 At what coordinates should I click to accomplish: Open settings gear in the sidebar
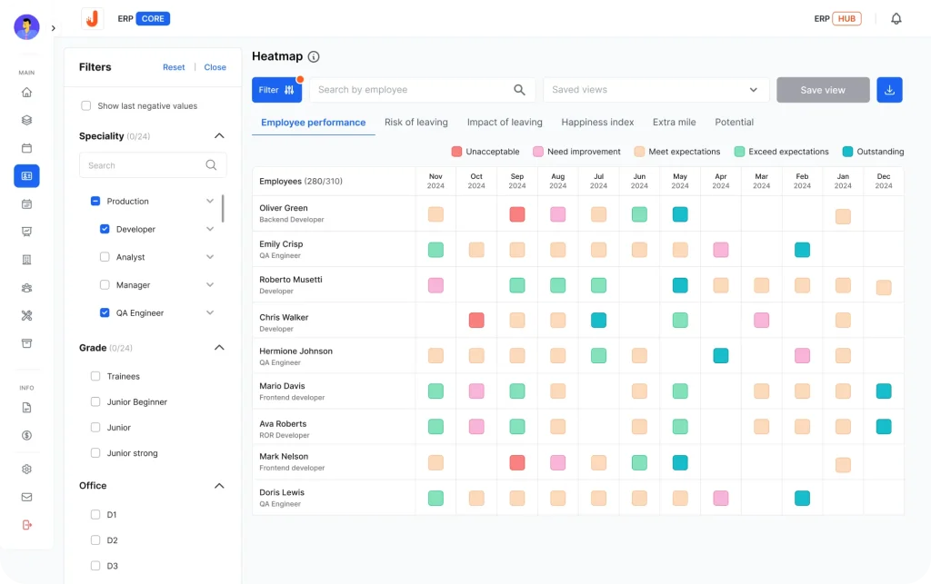pyautogui.click(x=26, y=469)
